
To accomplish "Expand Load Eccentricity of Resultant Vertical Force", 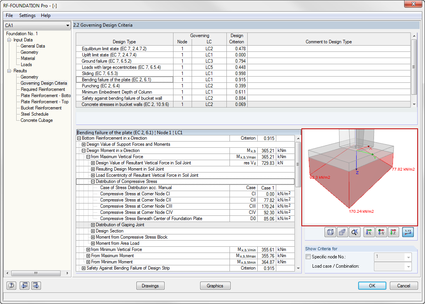I will click(x=93, y=175).
